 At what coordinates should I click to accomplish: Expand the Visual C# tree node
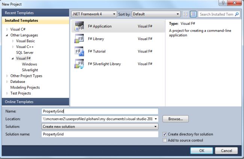click(7, 29)
